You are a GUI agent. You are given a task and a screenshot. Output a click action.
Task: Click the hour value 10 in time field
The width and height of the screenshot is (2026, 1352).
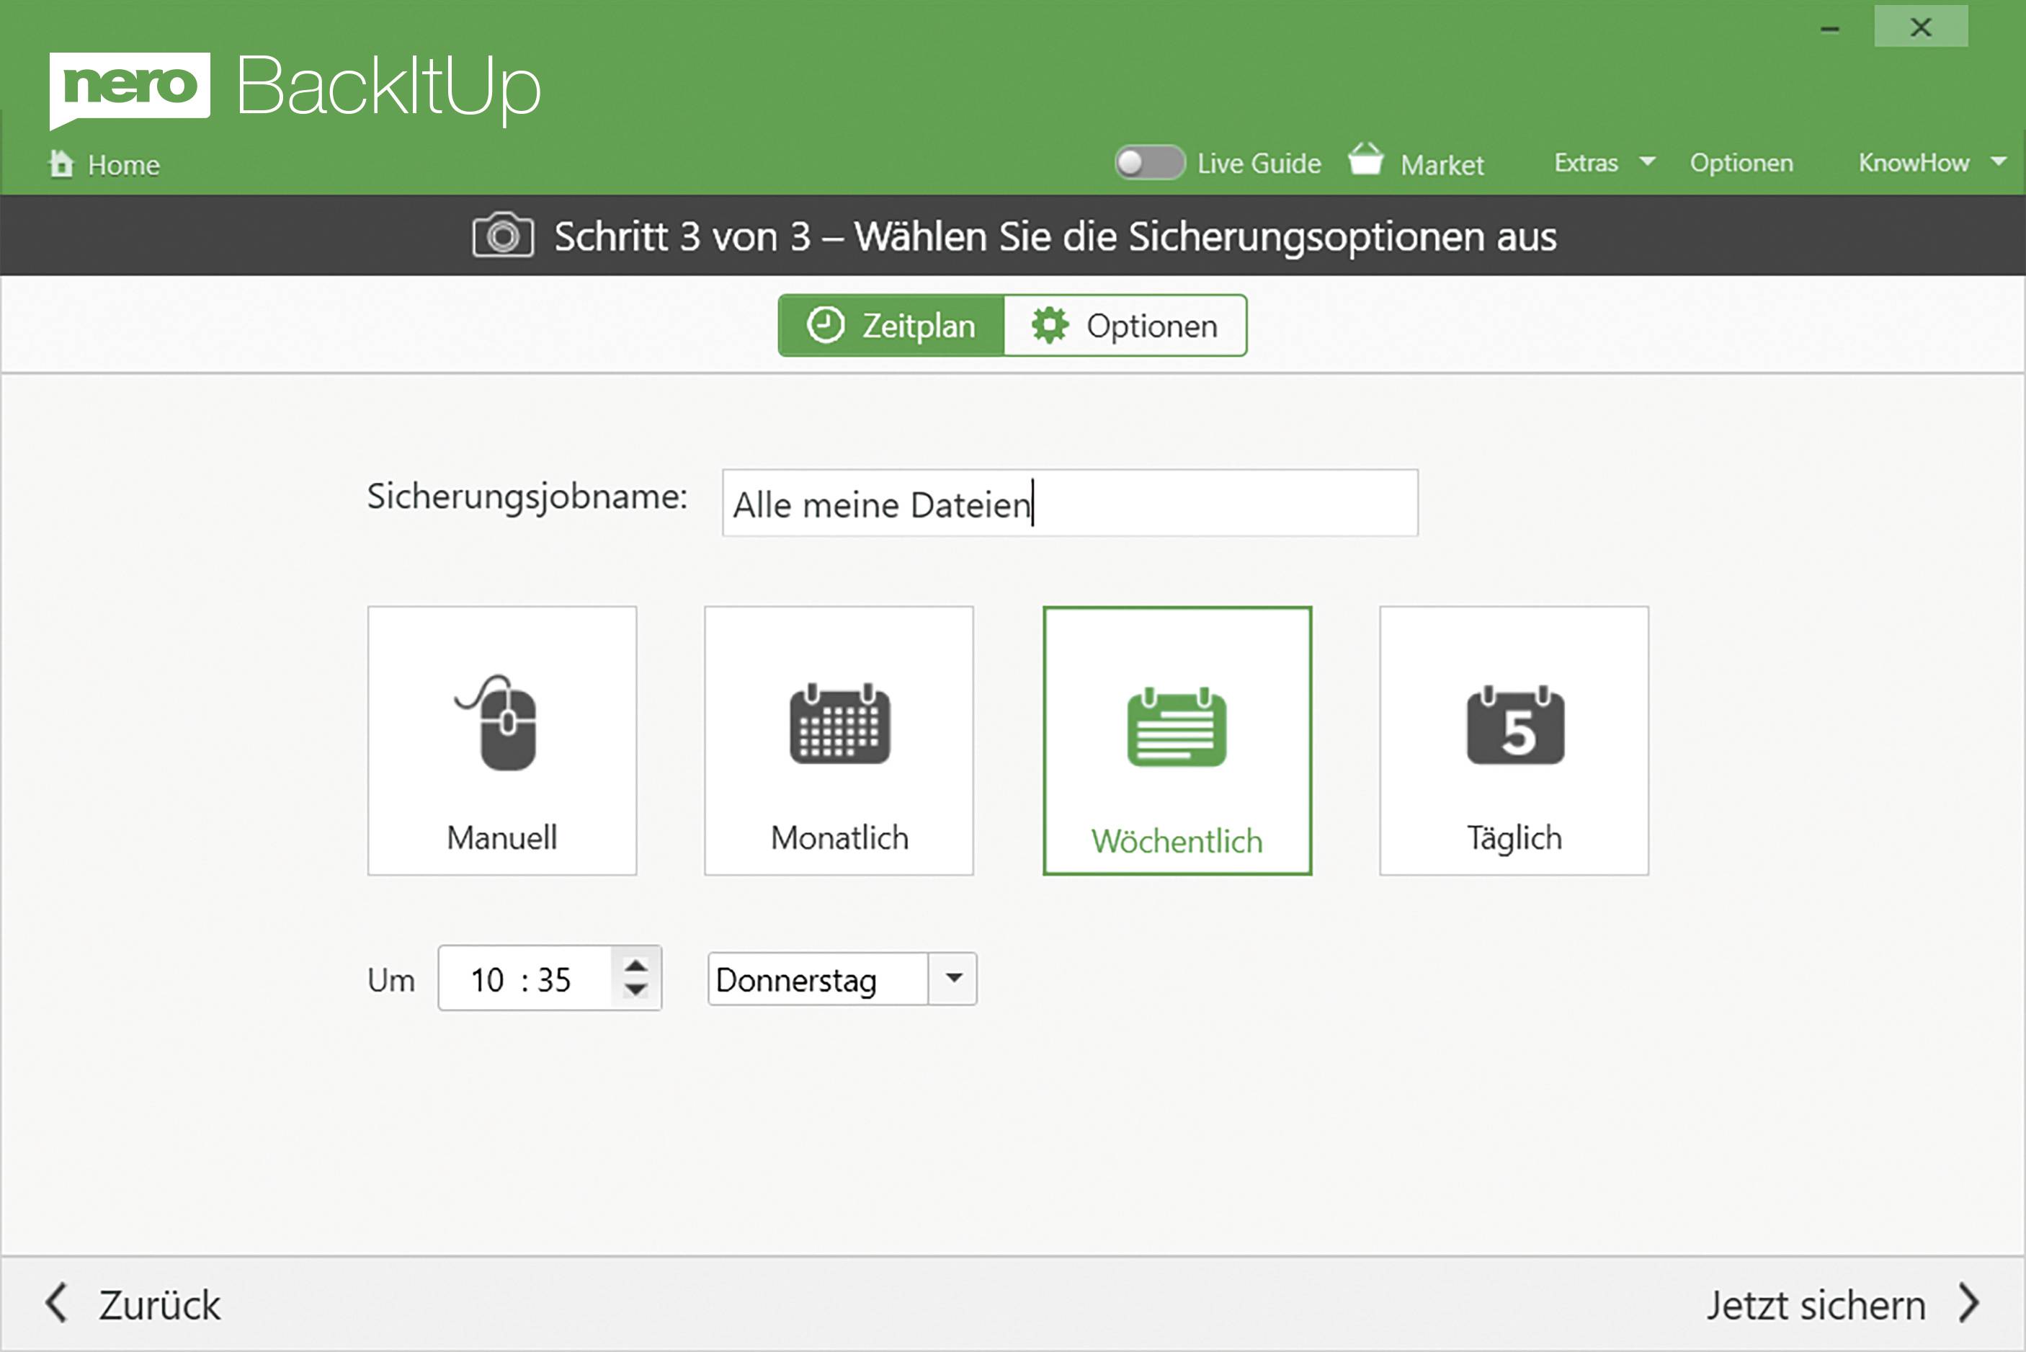click(x=487, y=979)
